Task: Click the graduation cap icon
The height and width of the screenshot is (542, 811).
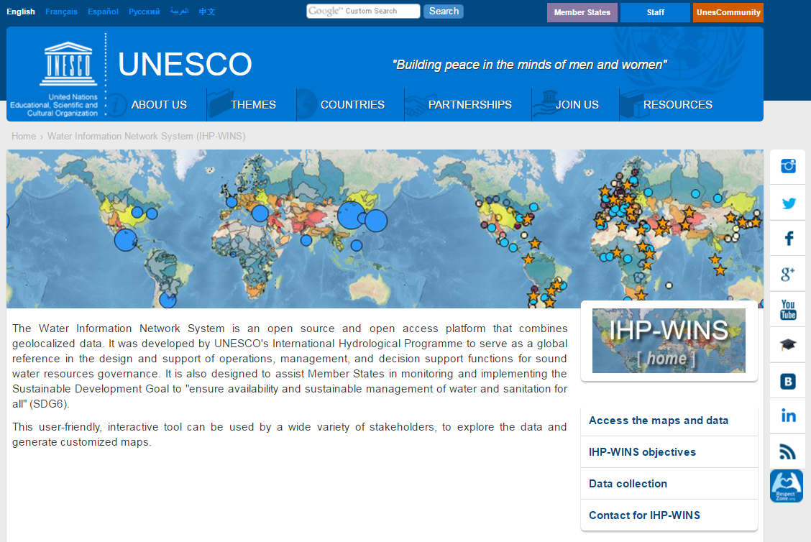Action: (x=788, y=345)
